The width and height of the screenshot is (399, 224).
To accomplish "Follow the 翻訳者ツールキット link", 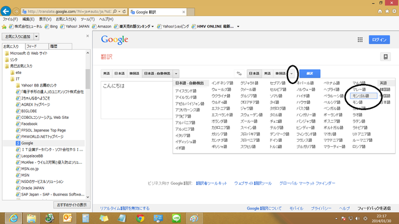I will click(211, 183).
